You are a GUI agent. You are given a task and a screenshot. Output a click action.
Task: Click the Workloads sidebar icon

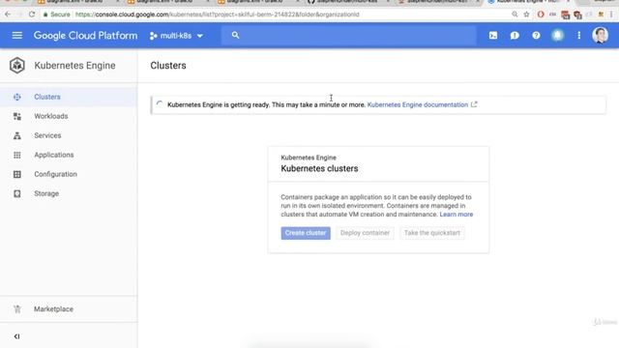(17, 116)
